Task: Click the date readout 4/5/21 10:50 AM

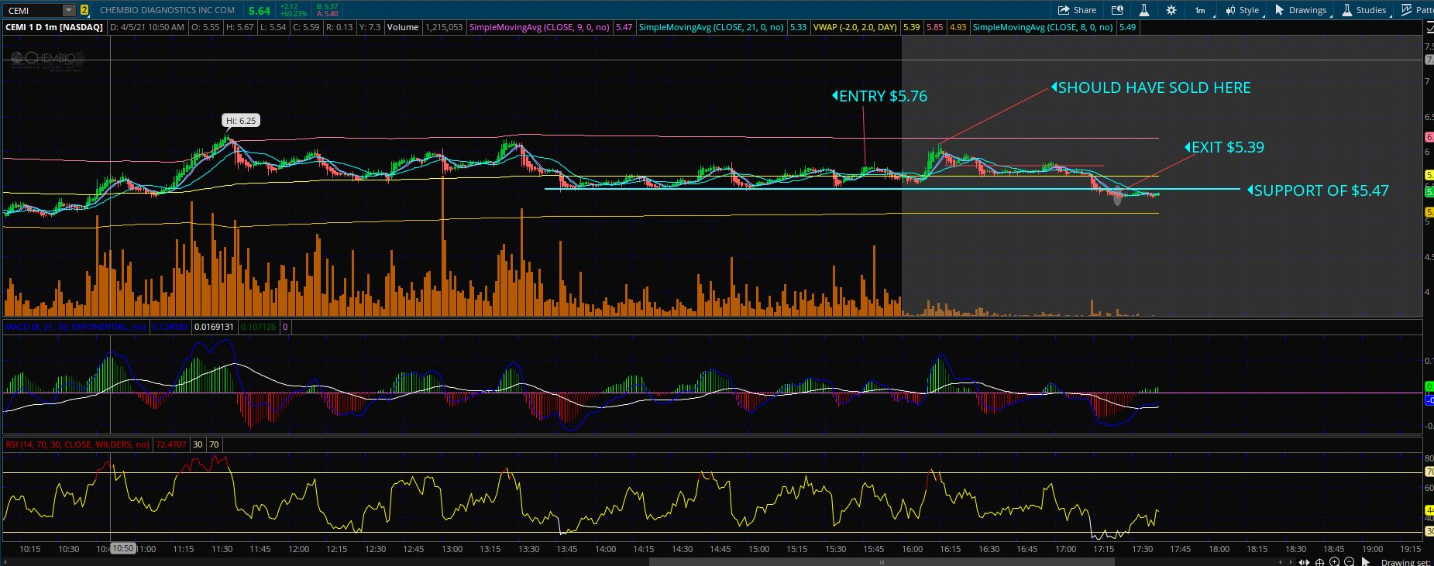Action: [x=147, y=27]
